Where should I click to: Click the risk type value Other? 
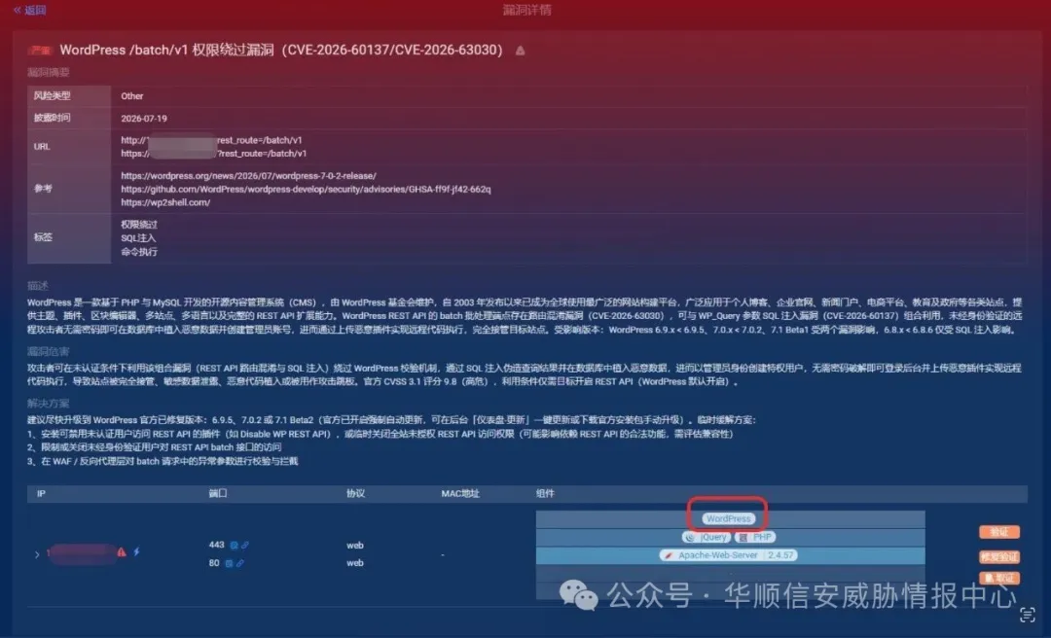point(132,96)
